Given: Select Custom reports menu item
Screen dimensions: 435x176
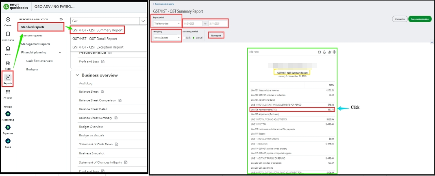Looking at the screenshot, I should [x=32, y=36].
